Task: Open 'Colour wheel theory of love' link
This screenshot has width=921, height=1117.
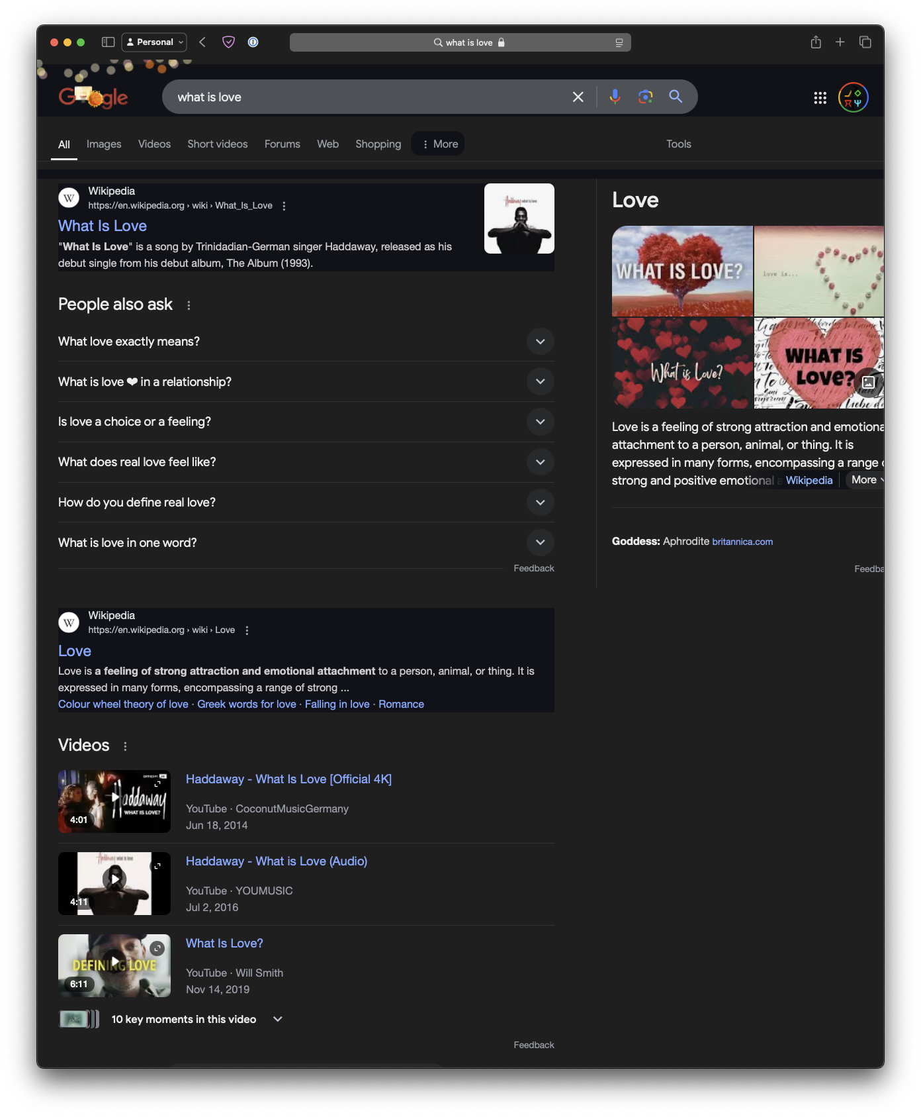Action: tap(123, 704)
